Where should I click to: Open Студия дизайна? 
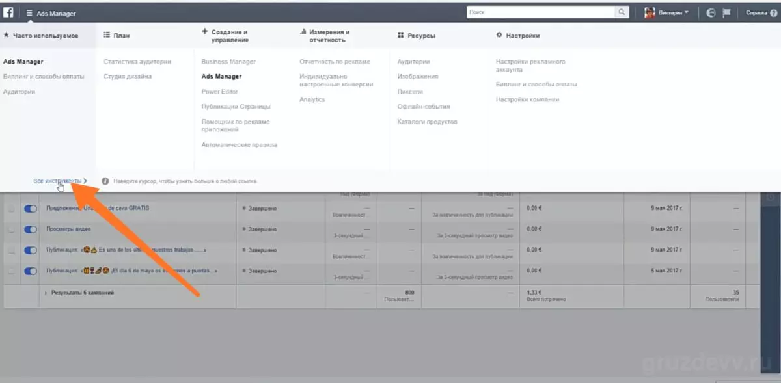coord(128,77)
